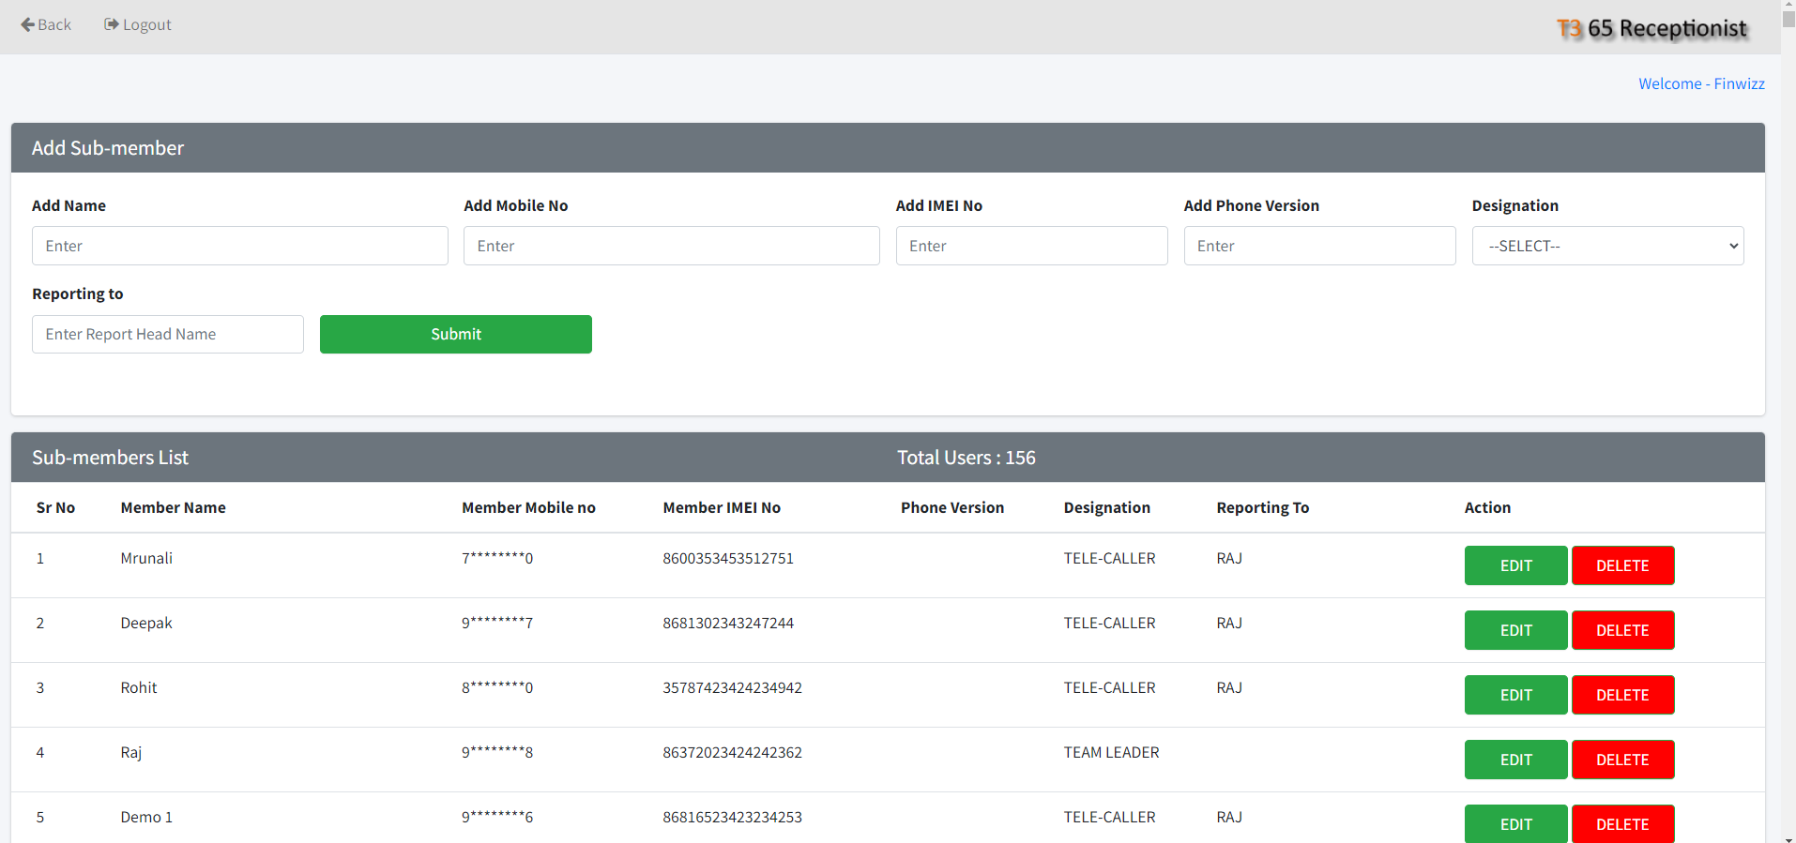The width and height of the screenshot is (1796, 843).
Task: Delete the Raj member row
Action: tap(1622, 760)
